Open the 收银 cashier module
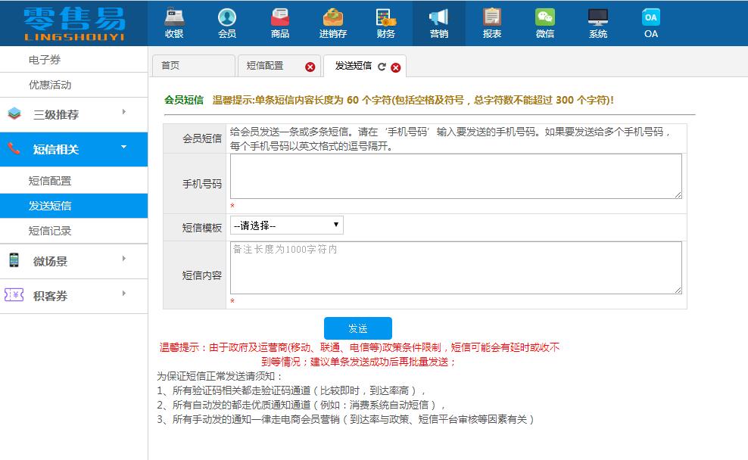 (x=175, y=23)
